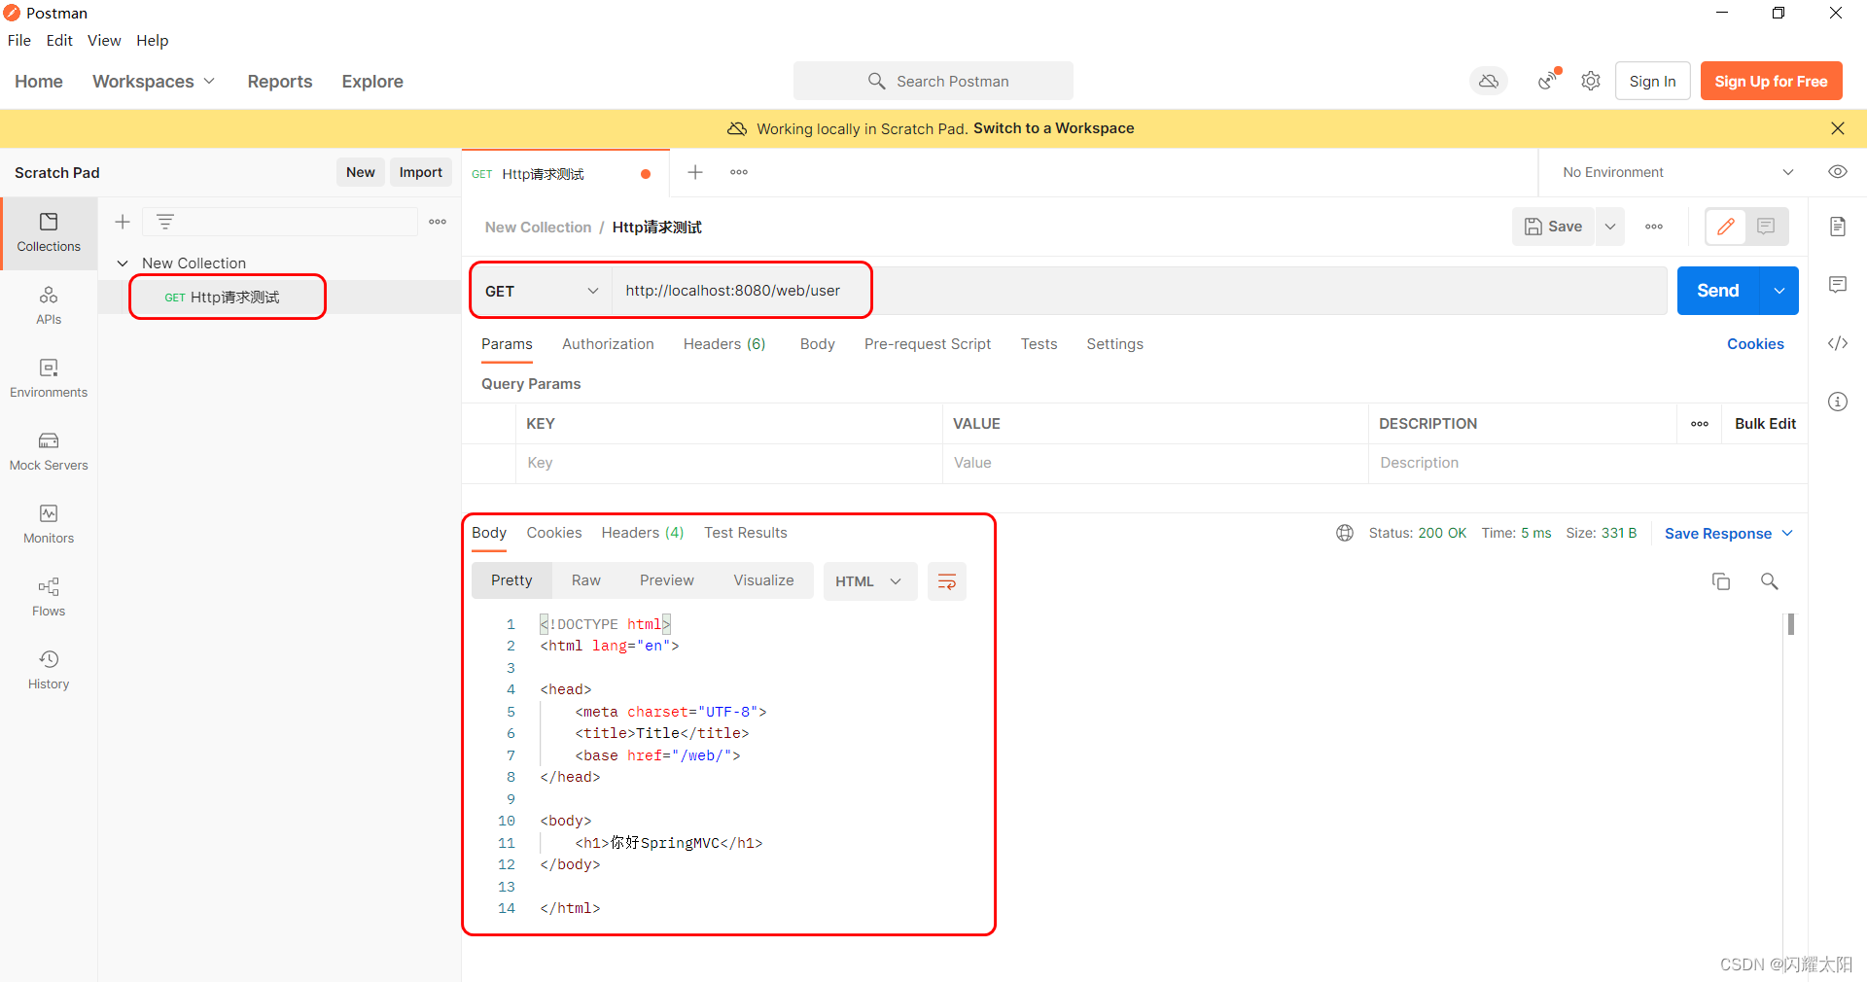Open the View menu

tap(104, 40)
